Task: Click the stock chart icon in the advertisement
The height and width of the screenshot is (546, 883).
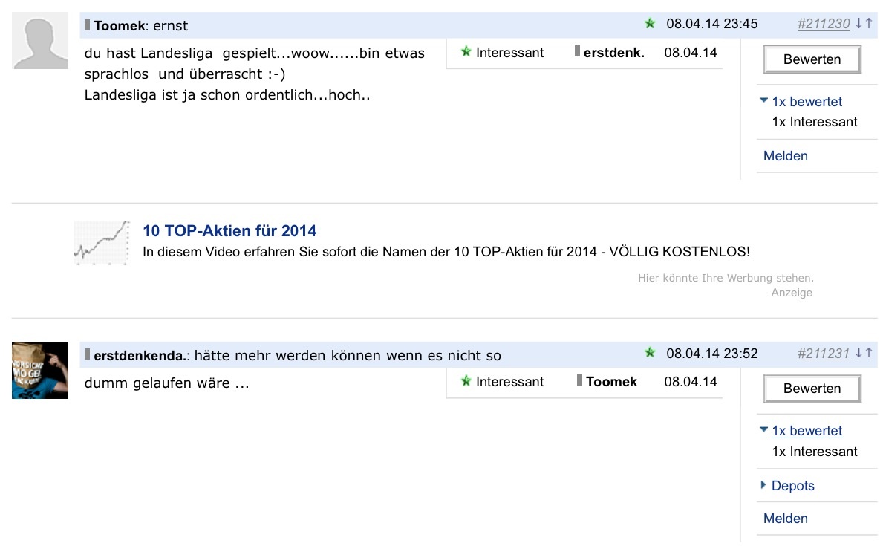Action: pyautogui.click(x=100, y=241)
